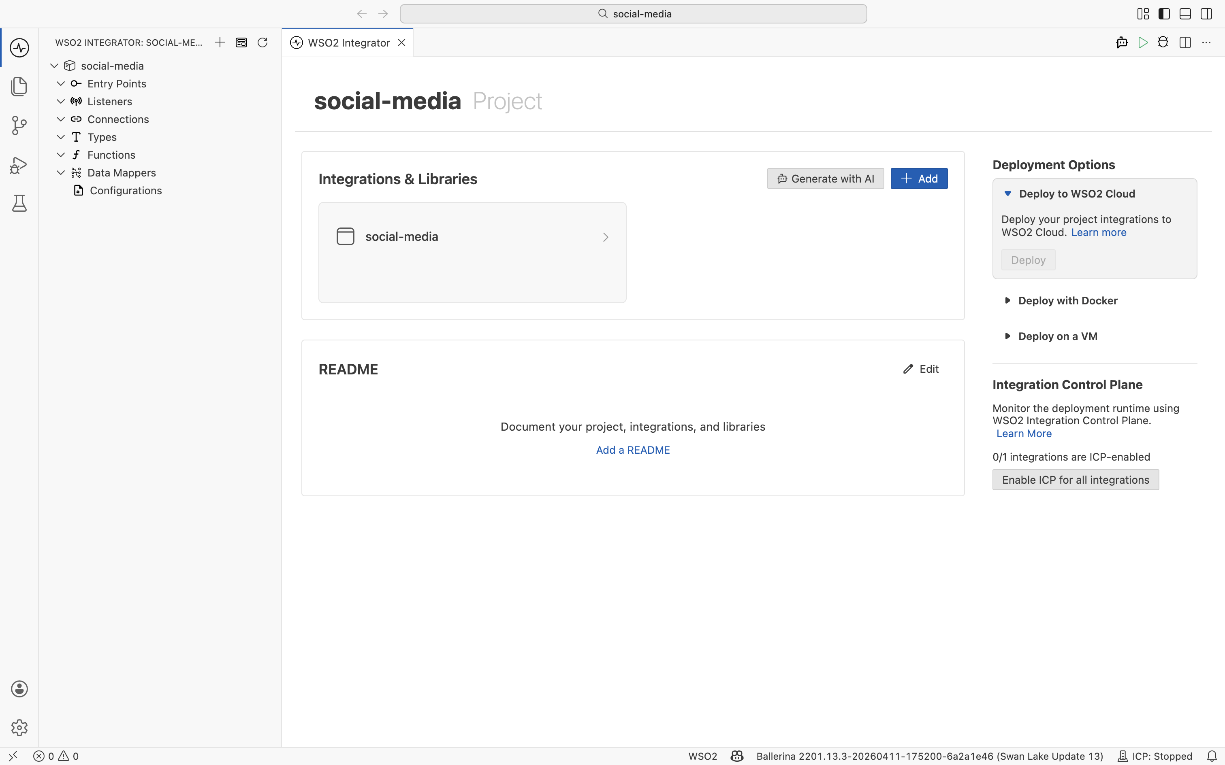
Task: Expand Connections tree node
Action: coord(61,119)
